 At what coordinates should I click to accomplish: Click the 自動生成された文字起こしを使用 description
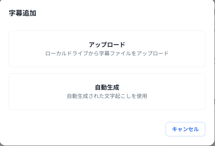click(107, 96)
